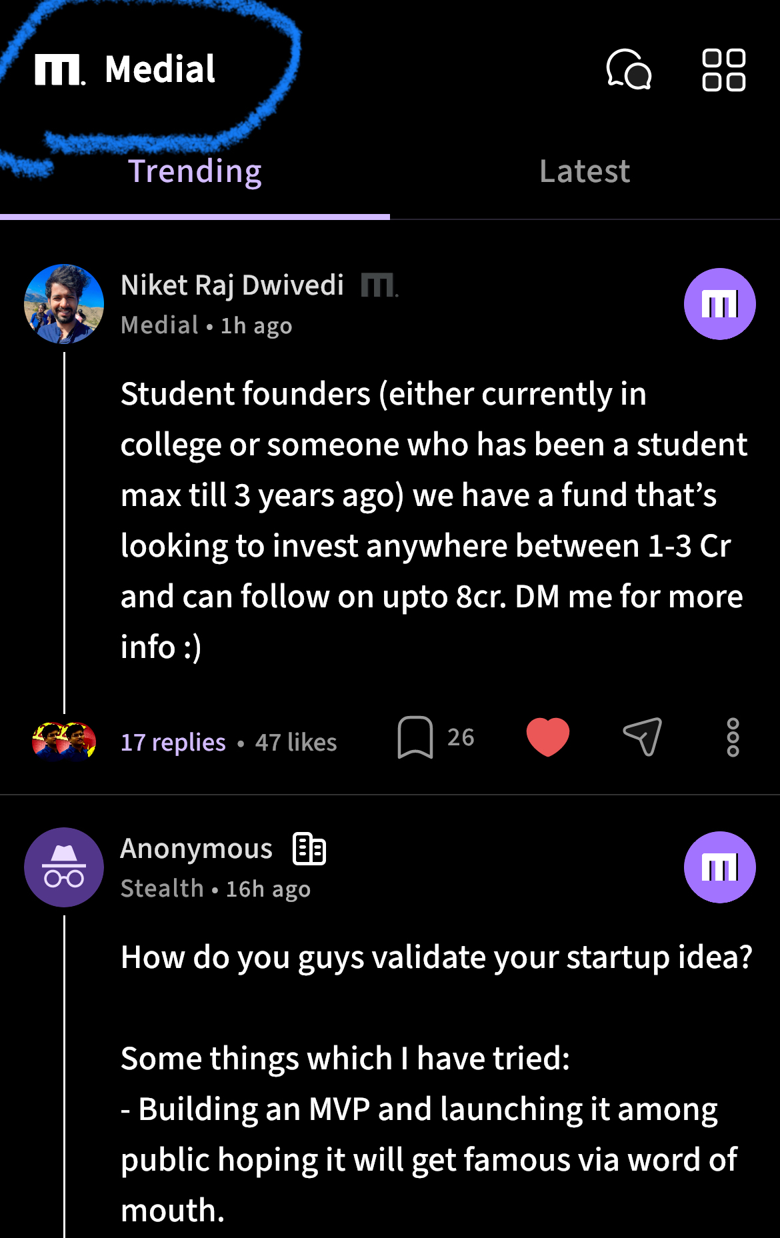Viewport: 780px width, 1238px height.
Task: Share Niket's post via paper plane icon
Action: (x=643, y=737)
